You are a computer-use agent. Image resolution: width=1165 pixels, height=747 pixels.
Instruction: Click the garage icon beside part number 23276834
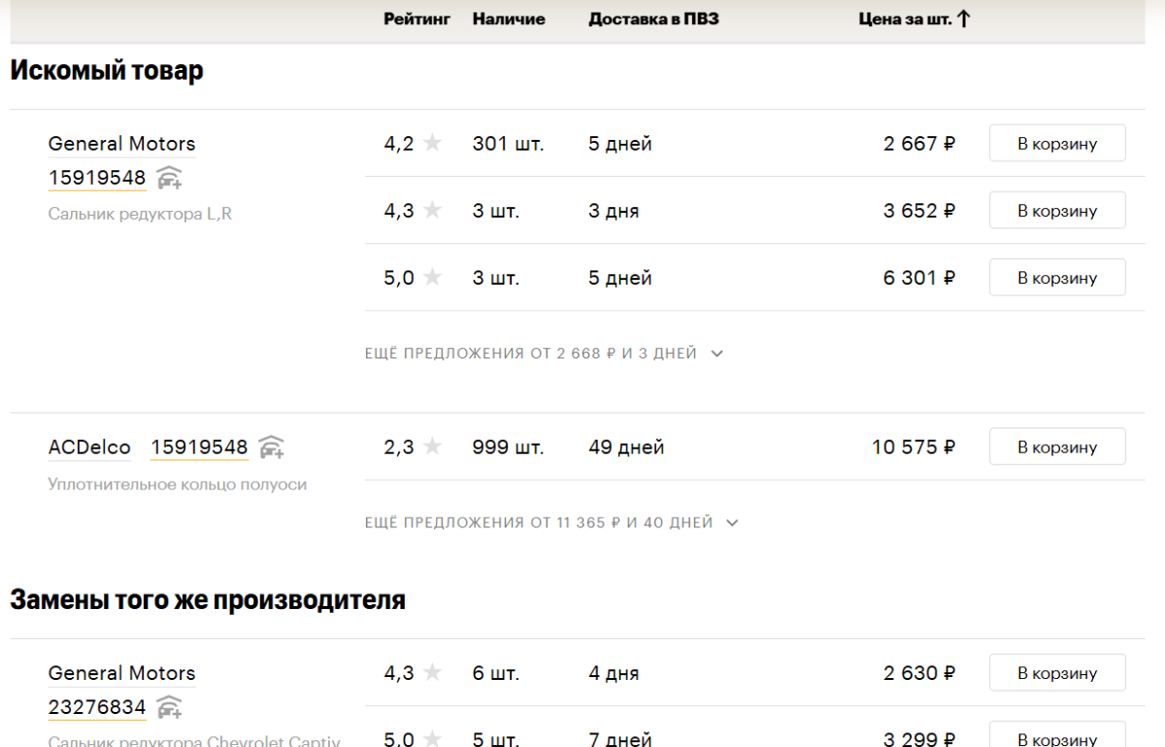(x=169, y=707)
